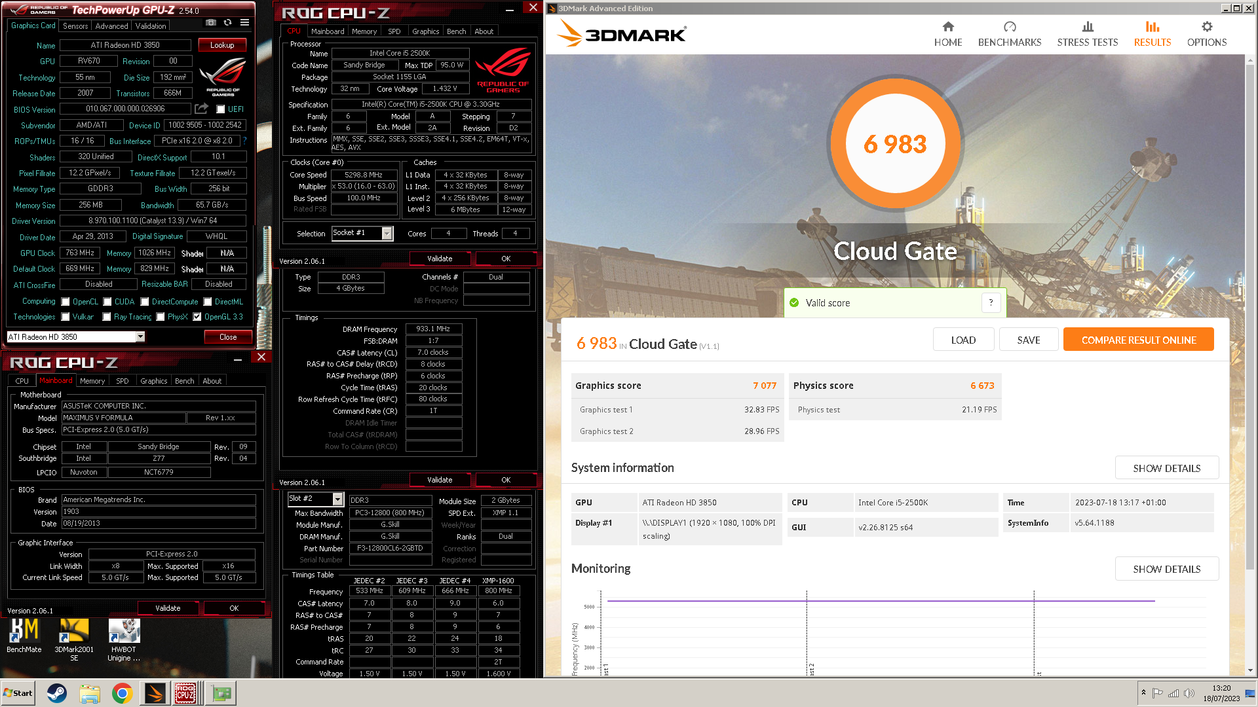Toggle the Ray Tracing checkbox
This screenshot has width=1258, height=707.
[x=107, y=317]
